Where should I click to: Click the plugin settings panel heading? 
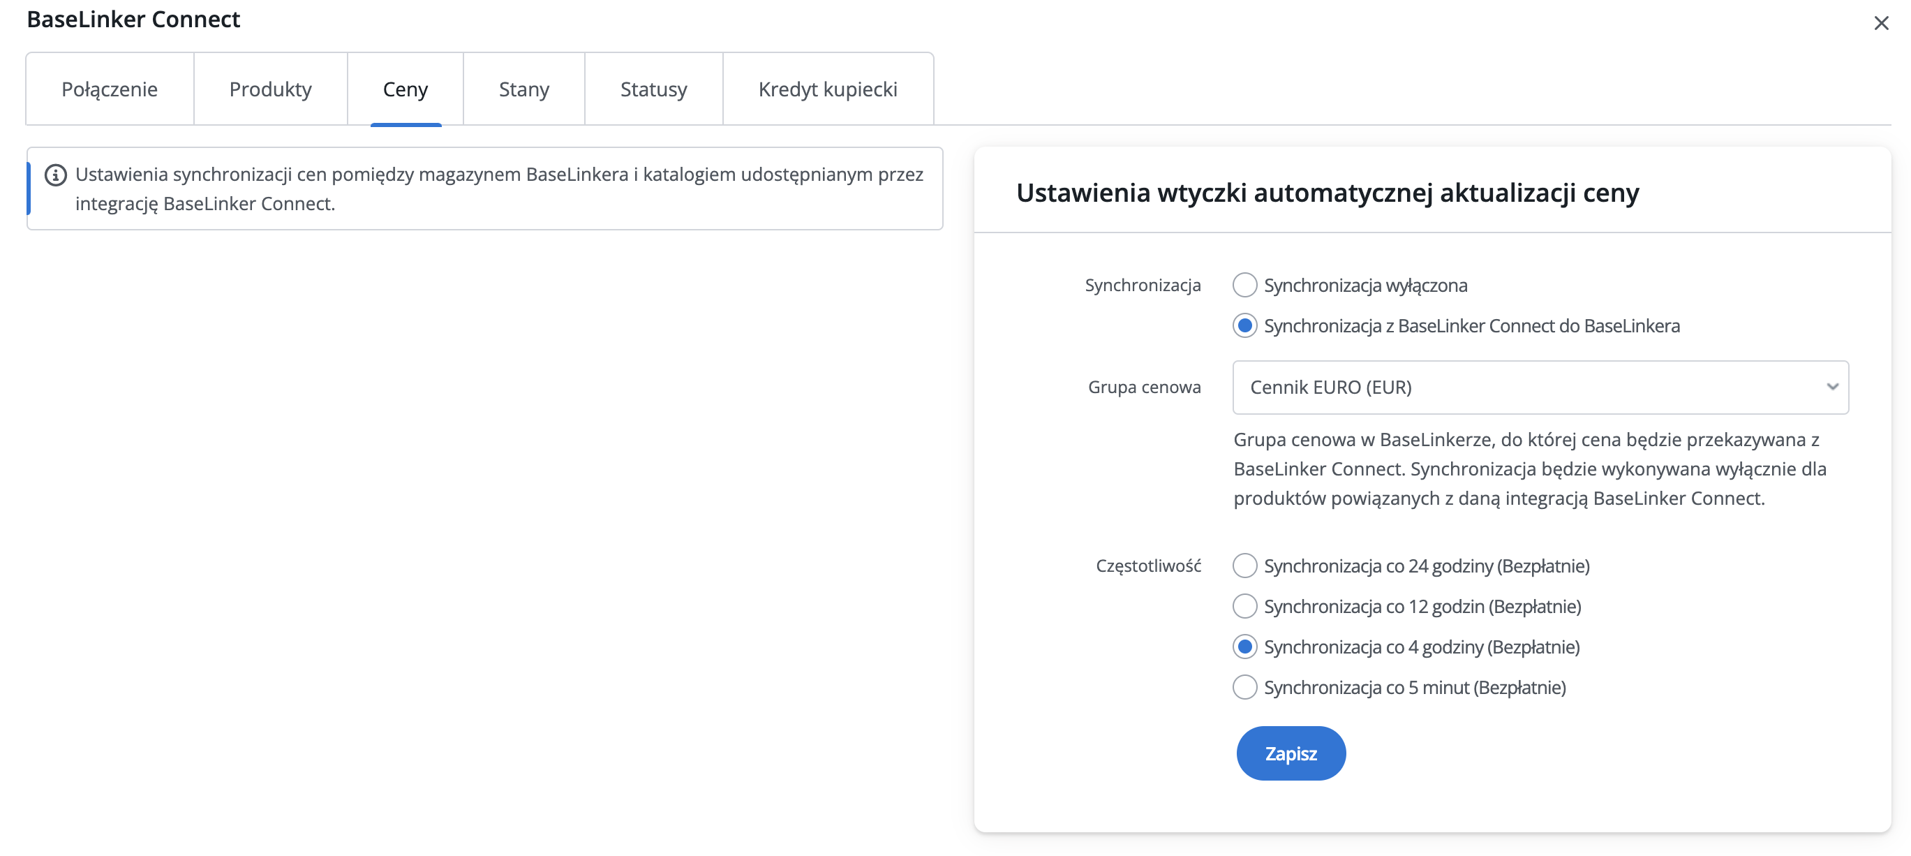1328,193
